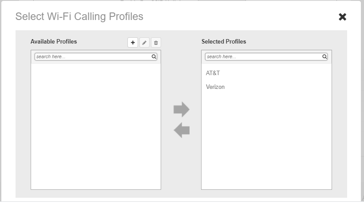Select the AT&T profile
The width and height of the screenshot is (364, 204).
(213, 73)
